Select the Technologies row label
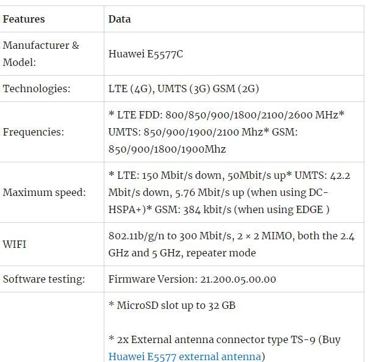The width and height of the screenshot is (371, 362). 37,89
